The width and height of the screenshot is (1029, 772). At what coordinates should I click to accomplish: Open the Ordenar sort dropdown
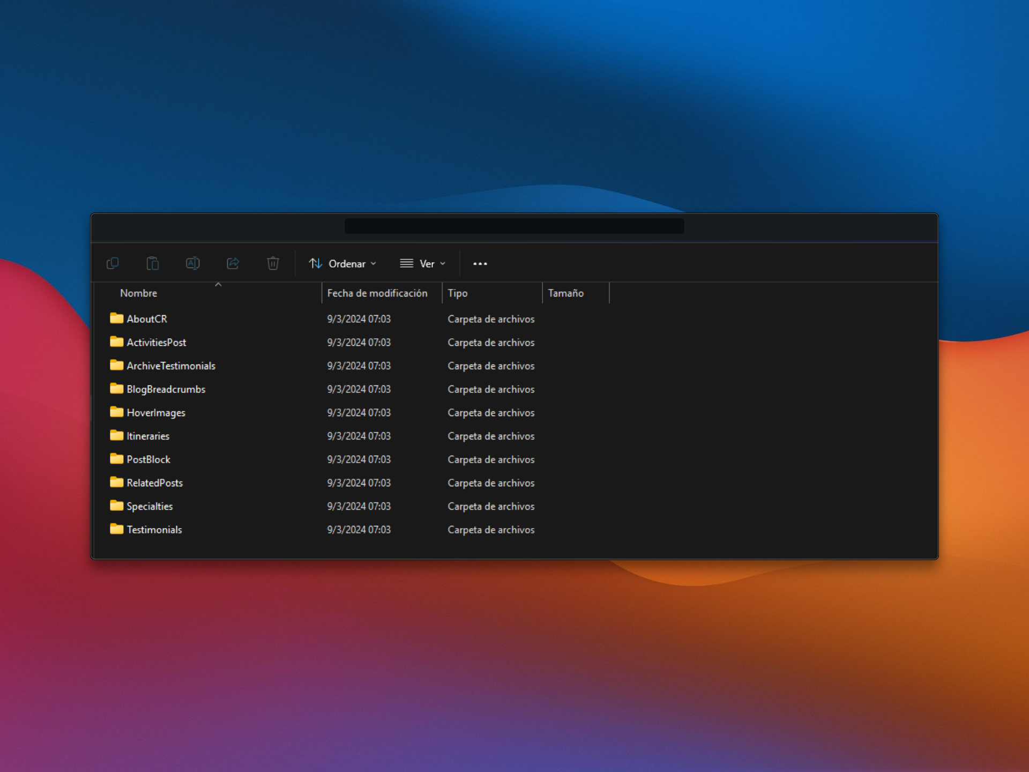tap(343, 264)
